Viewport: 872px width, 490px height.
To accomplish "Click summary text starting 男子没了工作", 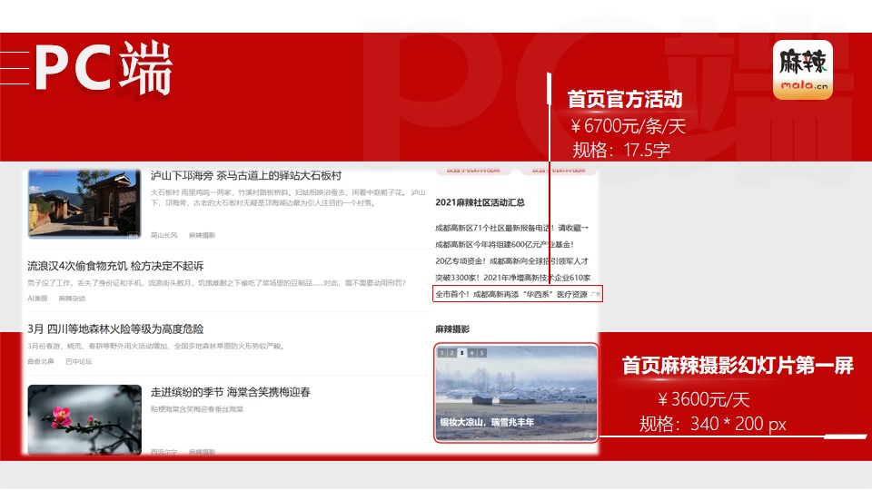I will [217, 283].
